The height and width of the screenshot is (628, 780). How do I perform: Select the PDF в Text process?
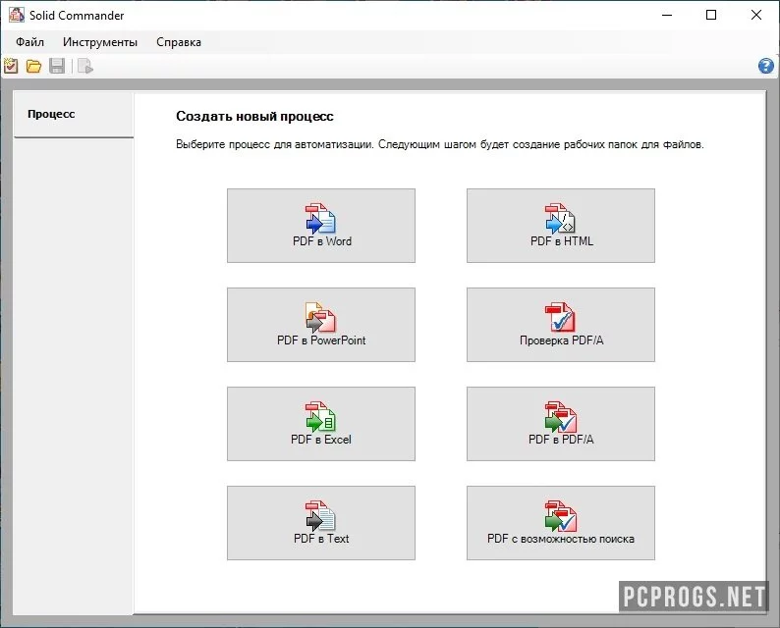pyautogui.click(x=321, y=523)
